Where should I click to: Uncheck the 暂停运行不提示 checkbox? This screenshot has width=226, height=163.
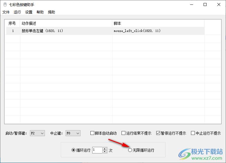point(158,133)
